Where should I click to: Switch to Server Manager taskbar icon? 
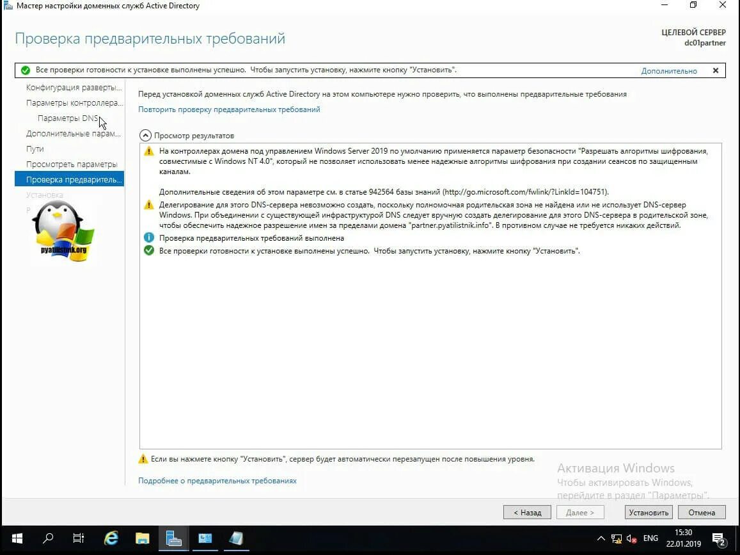(174, 538)
